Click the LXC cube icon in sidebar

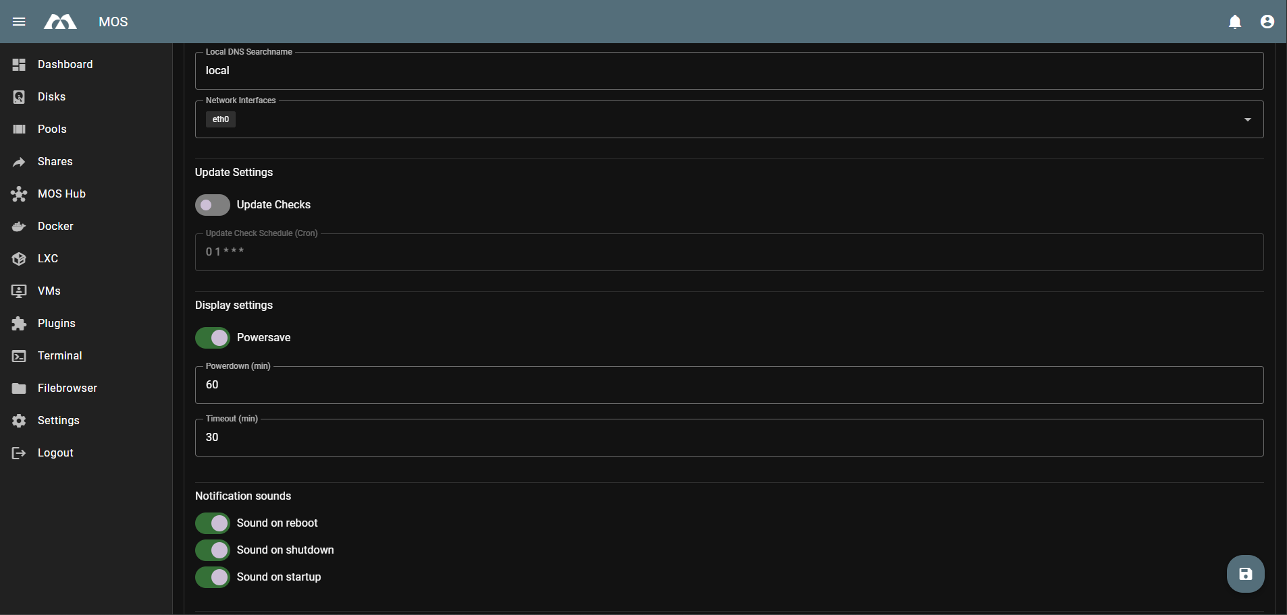(x=19, y=259)
